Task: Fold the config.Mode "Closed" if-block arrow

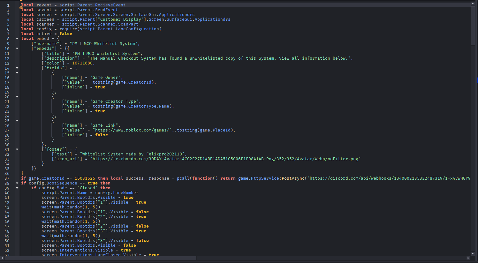Action: [x=17, y=188]
